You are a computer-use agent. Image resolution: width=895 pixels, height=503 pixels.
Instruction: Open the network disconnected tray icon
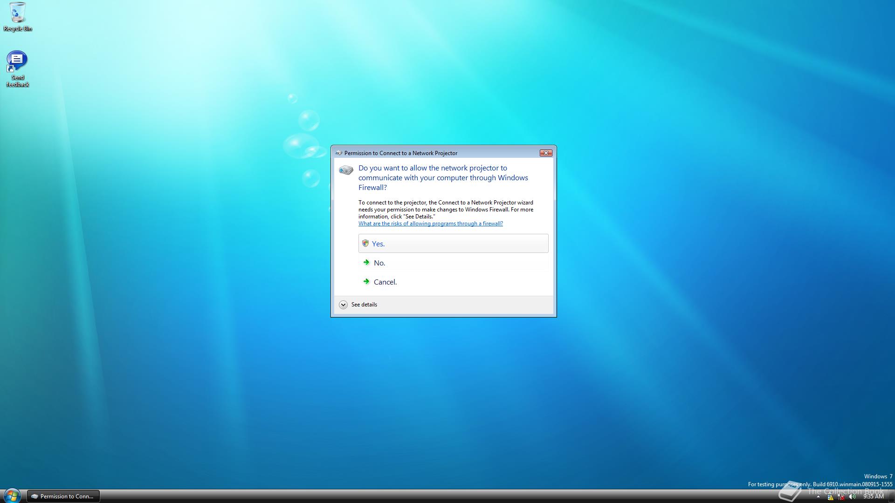pyautogui.click(x=841, y=497)
